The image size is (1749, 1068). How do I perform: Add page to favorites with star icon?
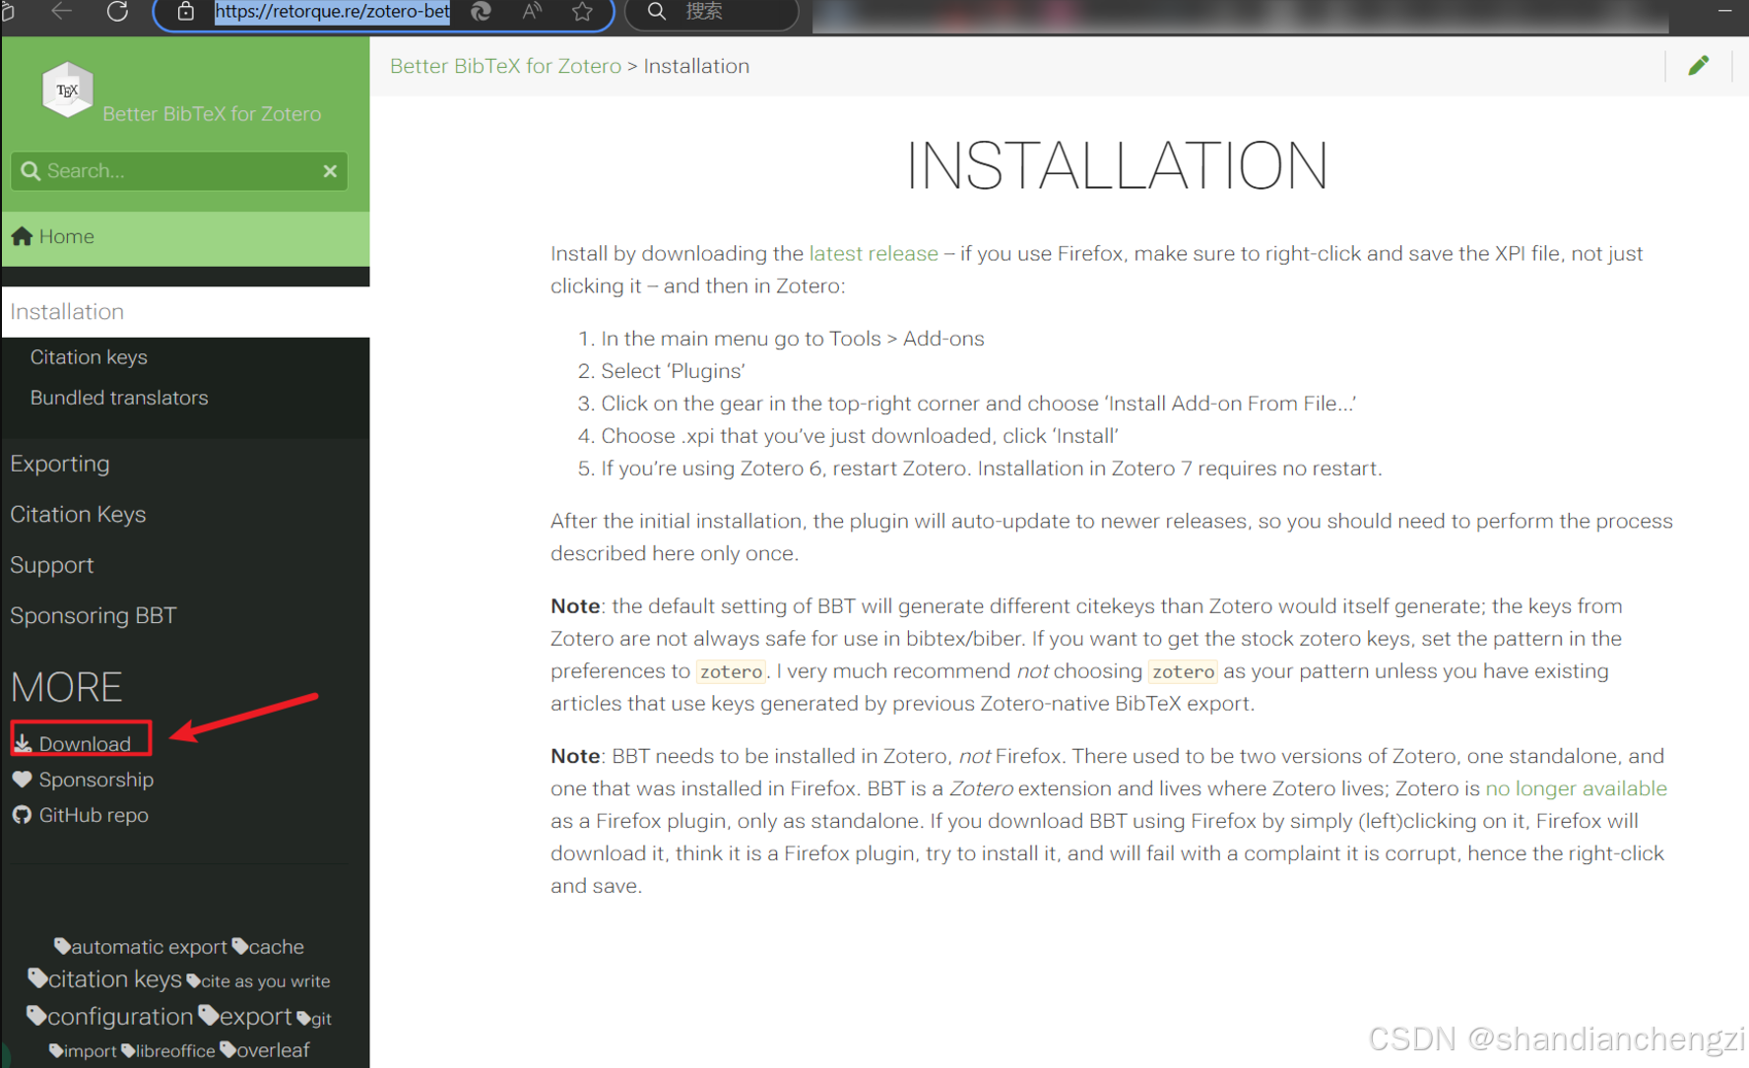point(582,12)
